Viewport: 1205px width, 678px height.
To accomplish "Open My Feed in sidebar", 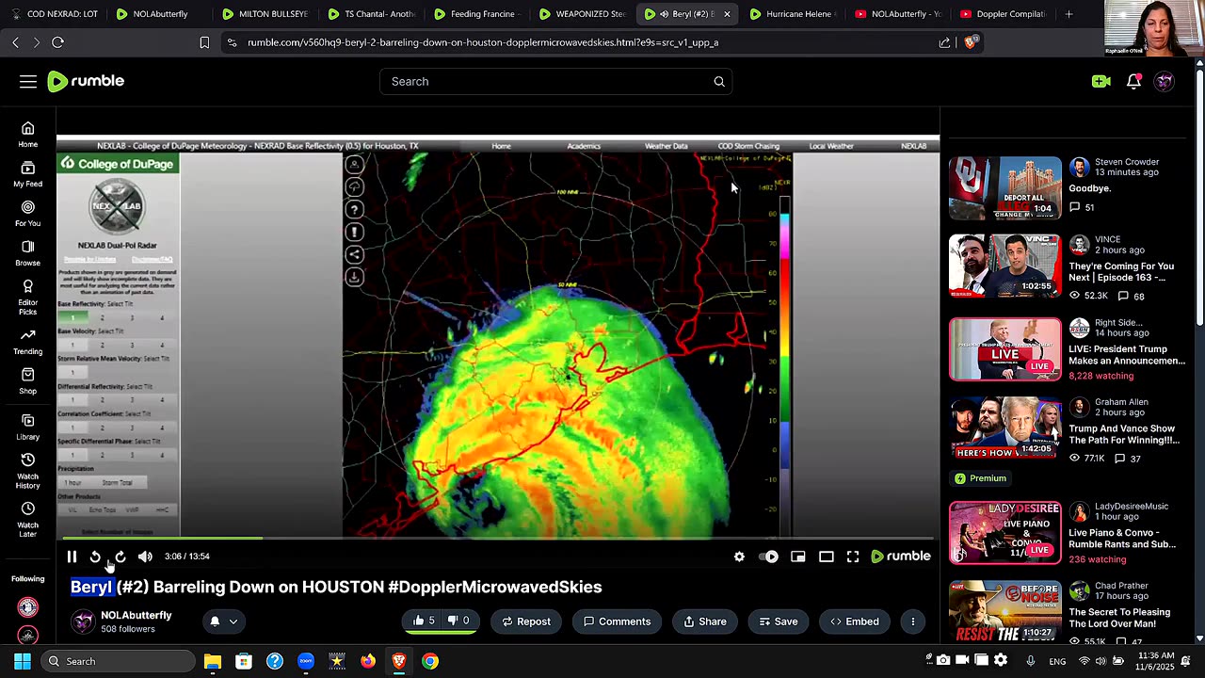I will (28, 174).
